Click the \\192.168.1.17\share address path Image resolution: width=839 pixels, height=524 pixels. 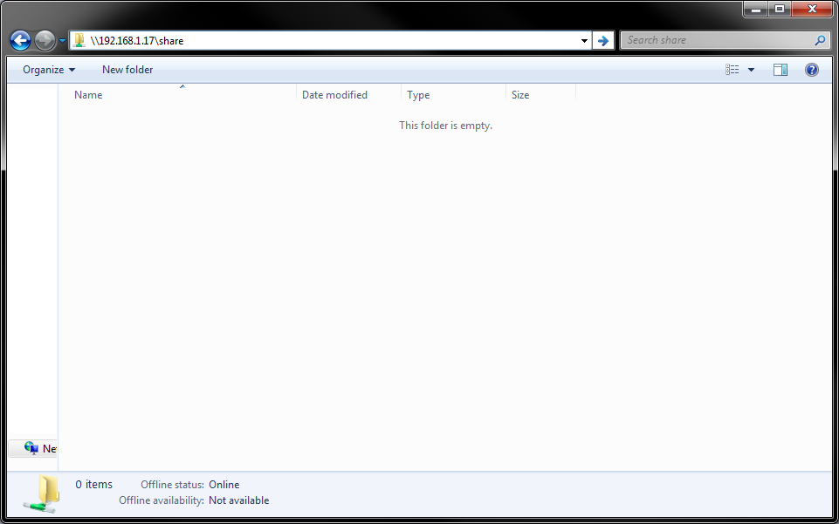tap(137, 40)
